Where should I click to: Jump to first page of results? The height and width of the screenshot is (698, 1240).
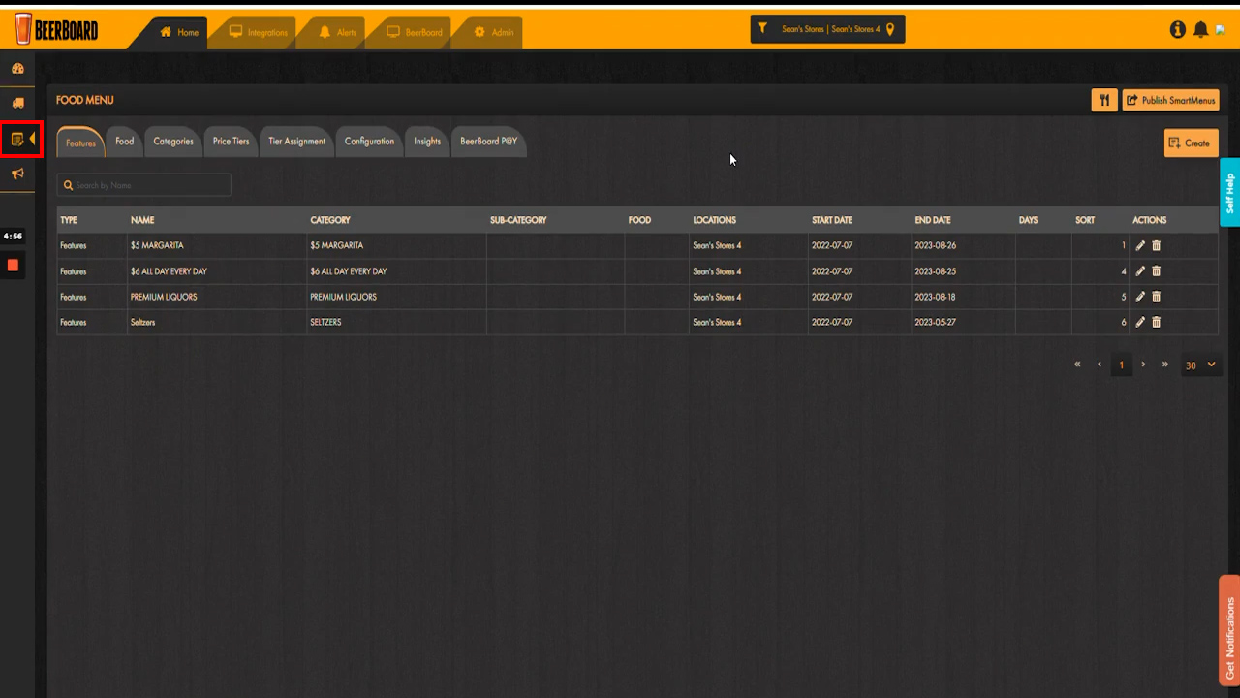[1077, 365]
